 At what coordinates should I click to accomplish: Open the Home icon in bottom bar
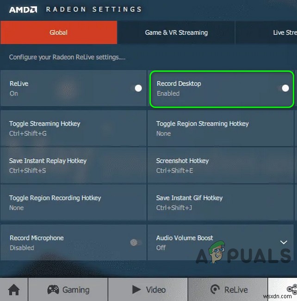14,289
